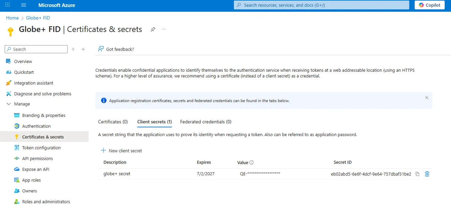Open the Authentication settings page

pos(36,126)
